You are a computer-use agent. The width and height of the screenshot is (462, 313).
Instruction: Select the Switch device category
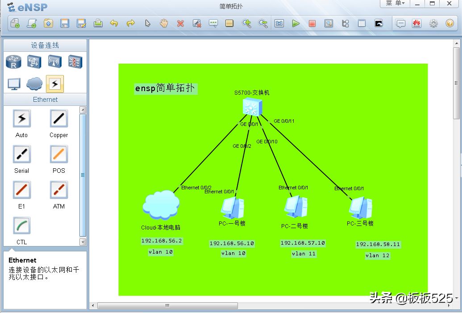click(x=34, y=62)
